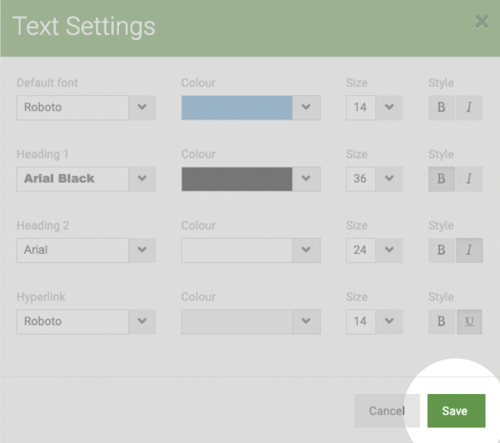Toggle italic for Heading 2
Viewport: 500px width, 443px height.
pos(469,250)
